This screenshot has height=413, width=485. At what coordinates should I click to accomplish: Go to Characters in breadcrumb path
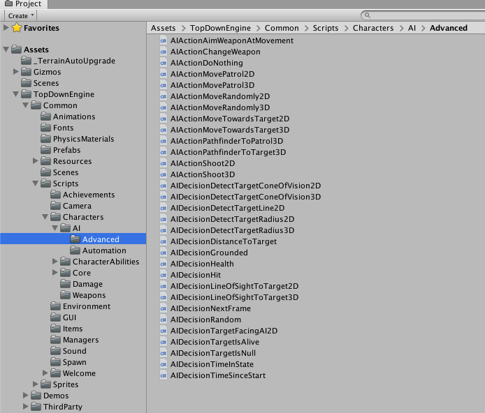click(373, 28)
